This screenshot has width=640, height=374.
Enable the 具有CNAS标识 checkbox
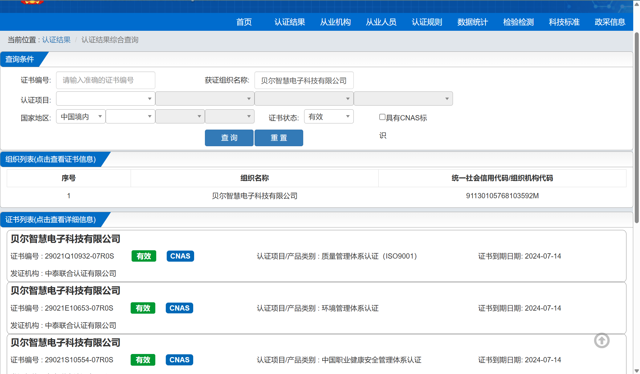pyautogui.click(x=382, y=117)
